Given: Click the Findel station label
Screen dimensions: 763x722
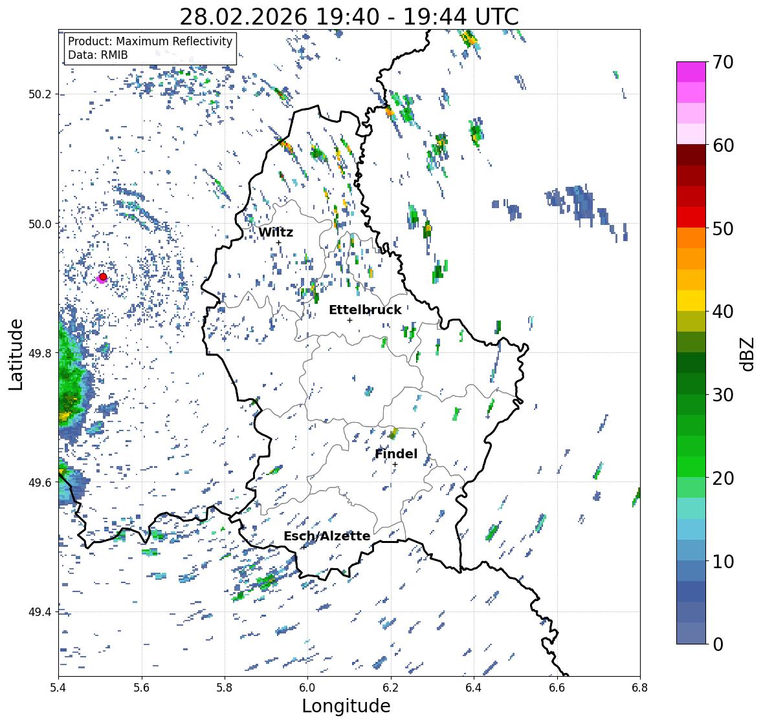Looking at the screenshot, I should 396,454.
